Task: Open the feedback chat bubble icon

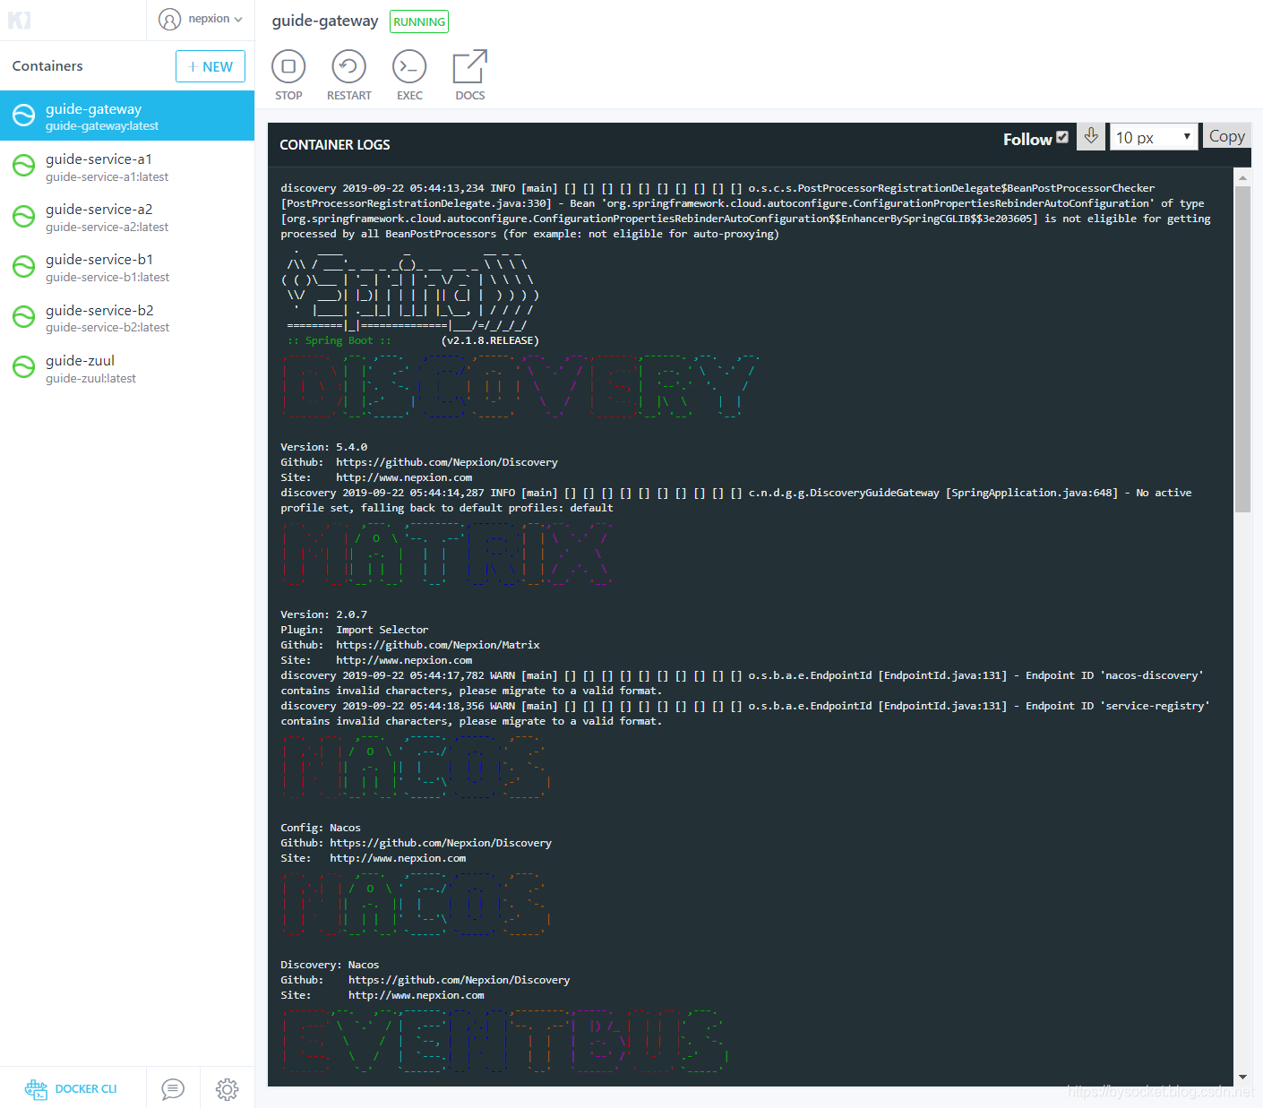Action: click(x=173, y=1089)
